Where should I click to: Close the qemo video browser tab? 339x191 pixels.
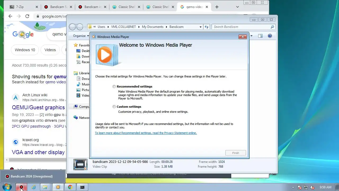(x=207, y=7)
